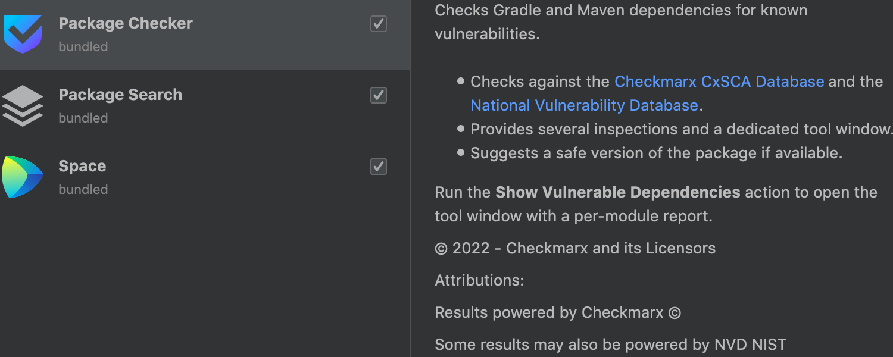Click the bundled label under Package Checker
Image resolution: width=893 pixels, height=357 pixels.
click(x=83, y=46)
